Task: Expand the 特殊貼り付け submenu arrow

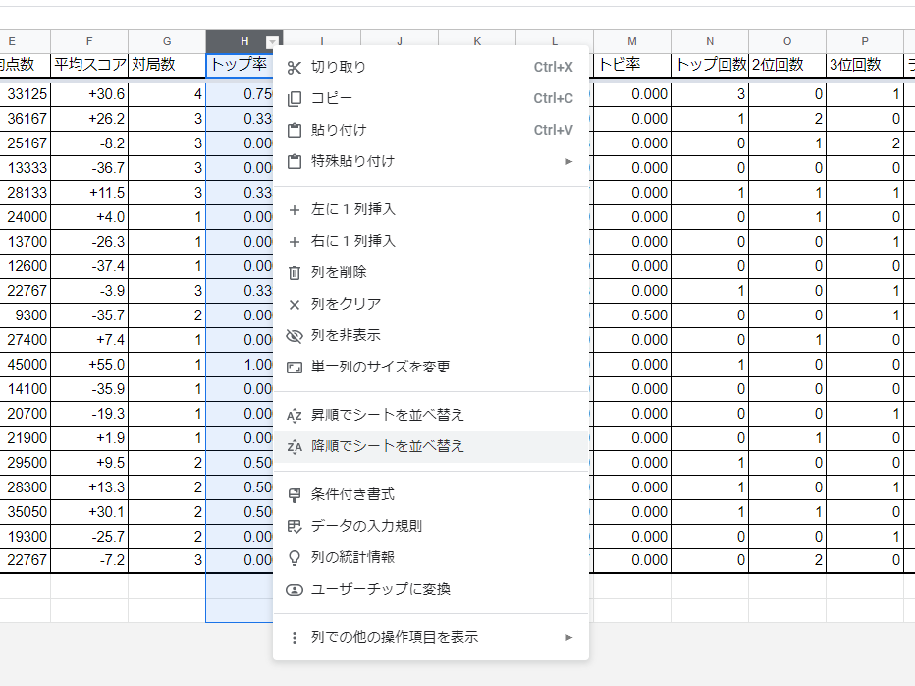Action: pos(569,161)
